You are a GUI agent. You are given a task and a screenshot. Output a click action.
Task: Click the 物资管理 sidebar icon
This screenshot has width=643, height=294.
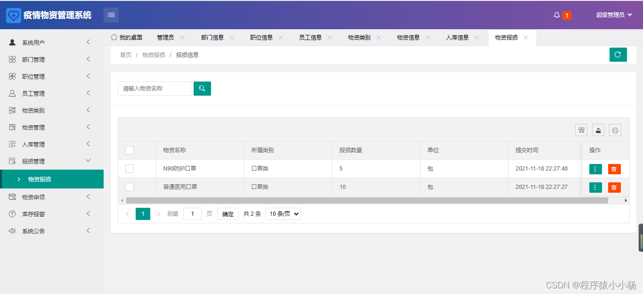coord(12,127)
